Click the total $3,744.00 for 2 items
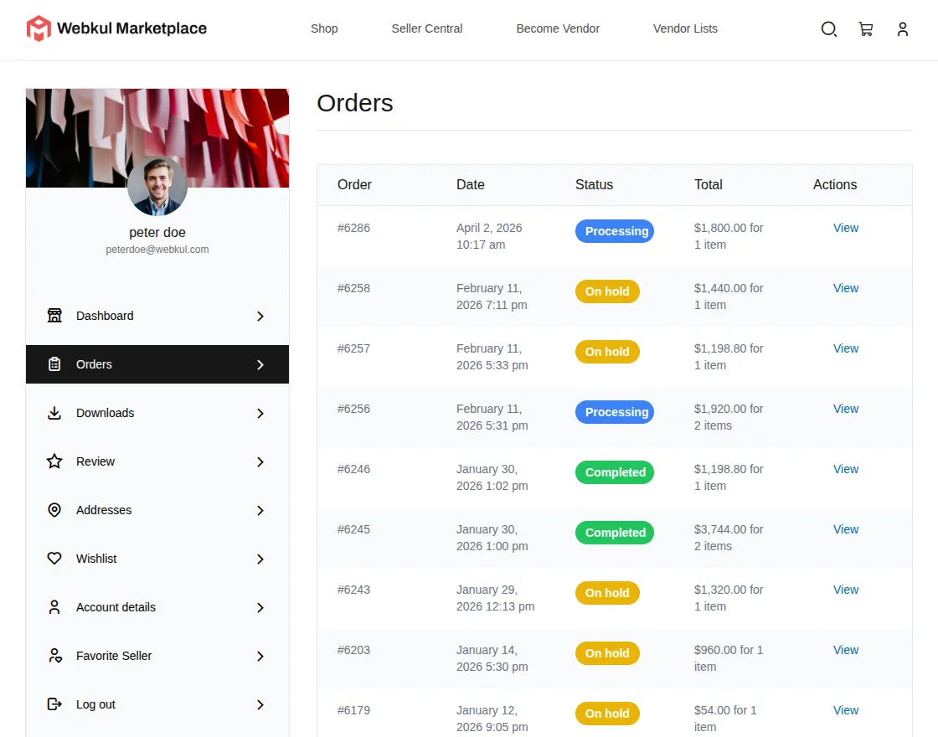This screenshot has height=737, width=938. pyautogui.click(x=729, y=538)
